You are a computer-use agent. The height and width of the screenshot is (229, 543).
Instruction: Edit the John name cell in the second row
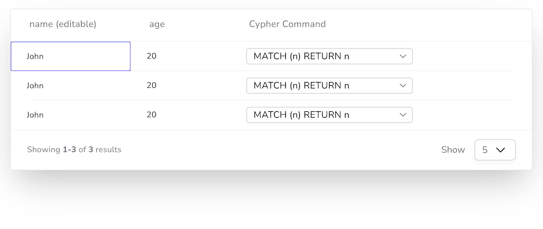point(35,85)
